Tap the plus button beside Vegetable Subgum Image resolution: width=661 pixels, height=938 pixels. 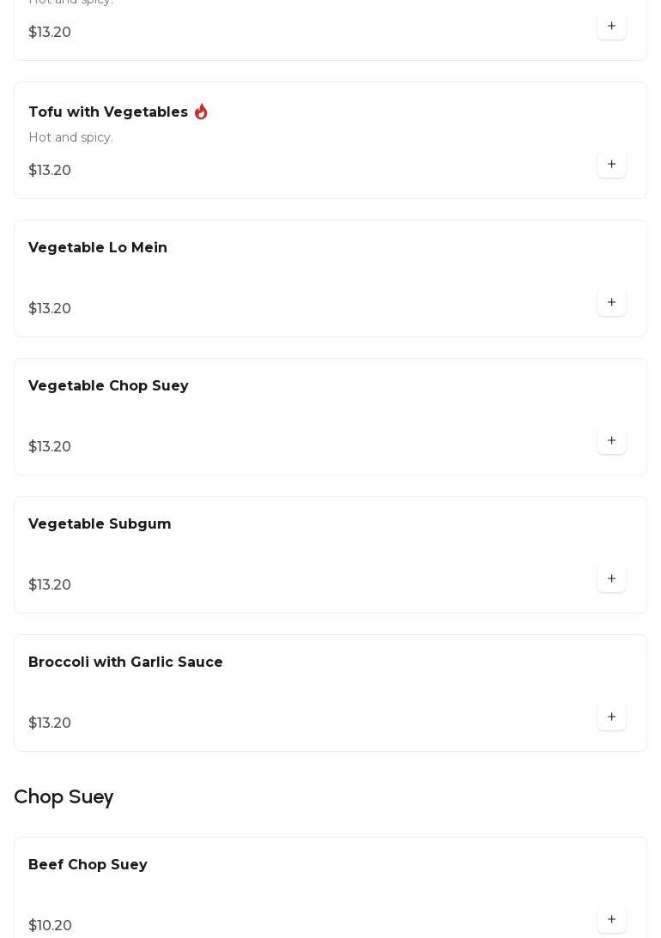611,579
